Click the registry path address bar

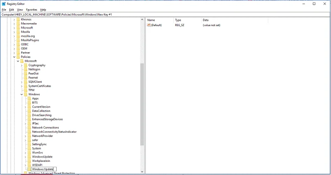(x=165, y=14)
